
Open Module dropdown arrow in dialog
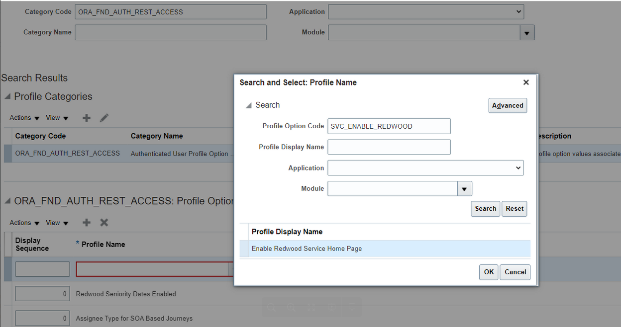464,189
